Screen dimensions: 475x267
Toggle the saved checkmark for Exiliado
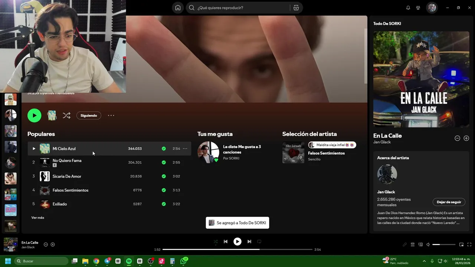[x=164, y=204]
